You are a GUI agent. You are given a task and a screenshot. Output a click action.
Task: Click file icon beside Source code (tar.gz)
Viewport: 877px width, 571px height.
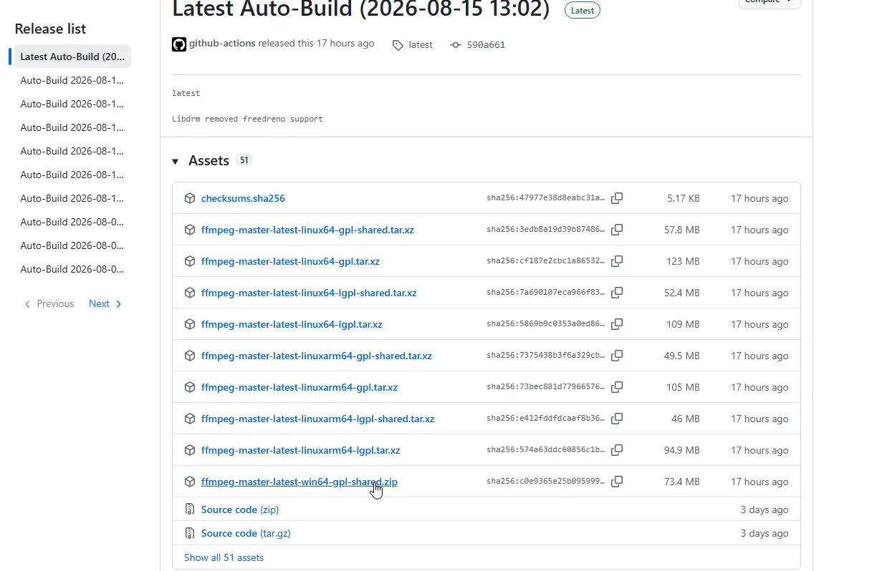coord(190,533)
